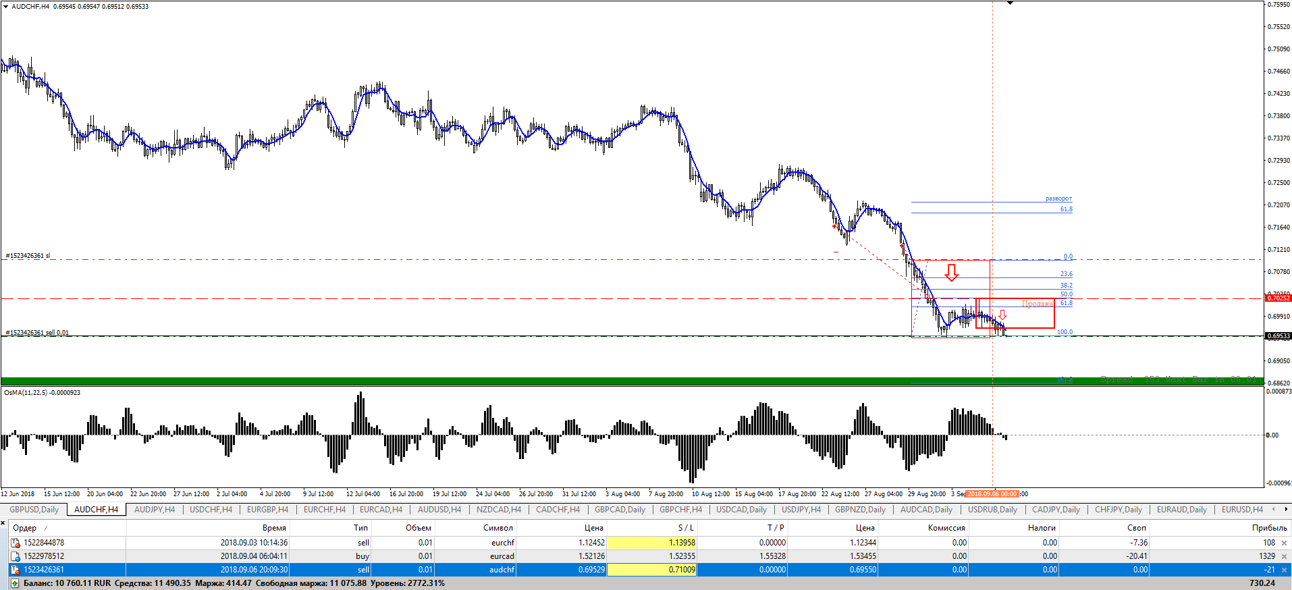Switch to CADCHF,H4 chart tab
Screen dimensions: 1292x590
click(x=558, y=510)
